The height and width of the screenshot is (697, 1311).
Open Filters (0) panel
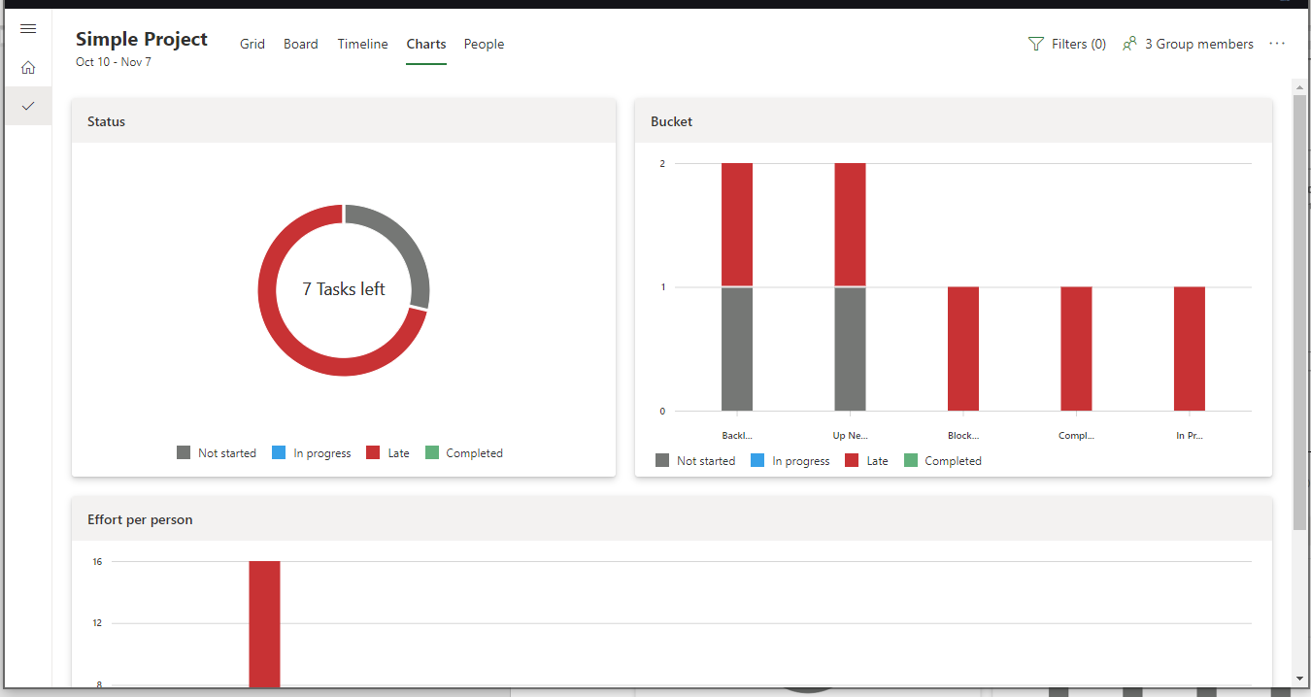(1067, 44)
